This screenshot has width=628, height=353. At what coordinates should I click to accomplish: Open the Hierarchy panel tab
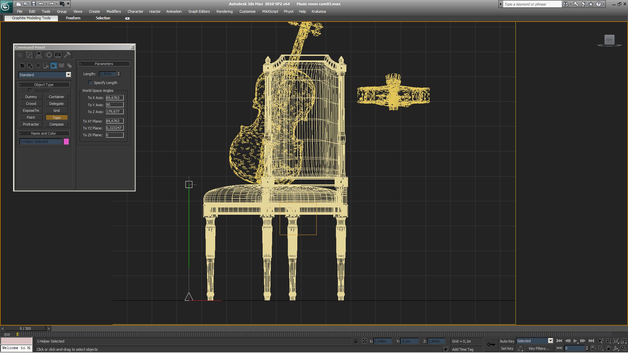[x=39, y=55]
